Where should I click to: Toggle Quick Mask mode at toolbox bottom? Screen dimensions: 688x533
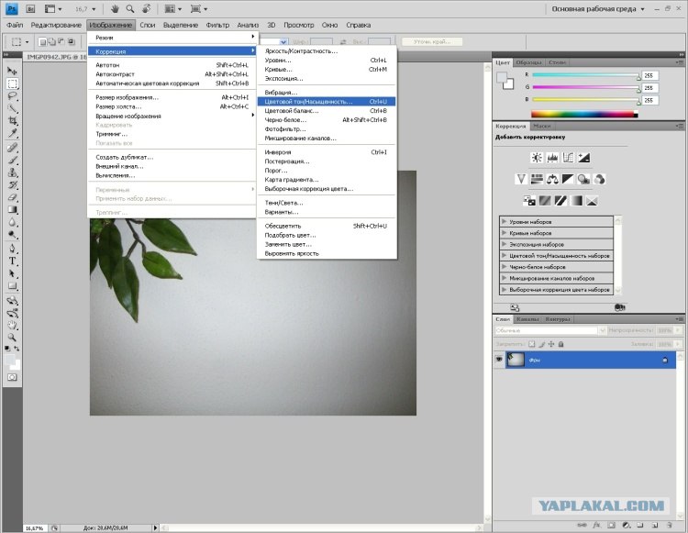(12, 377)
